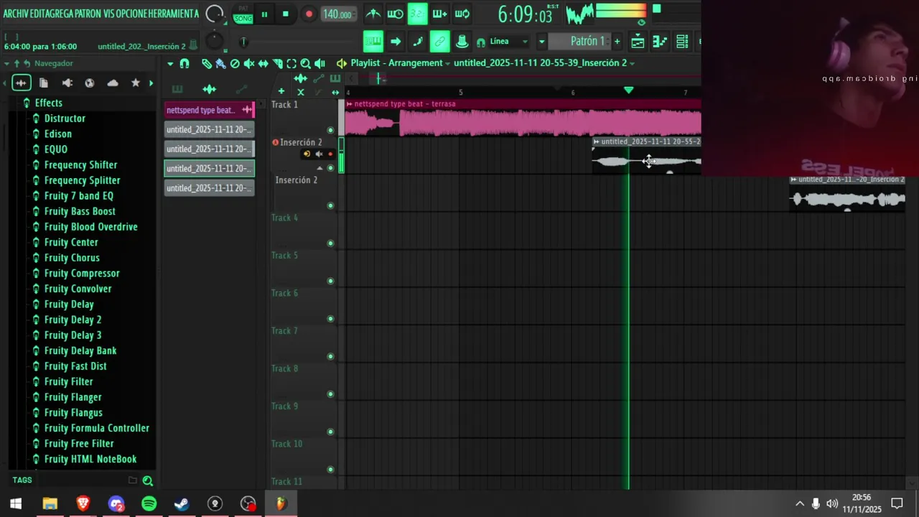The image size is (919, 517).
Task: Open browser files tab
Action: pos(44,83)
